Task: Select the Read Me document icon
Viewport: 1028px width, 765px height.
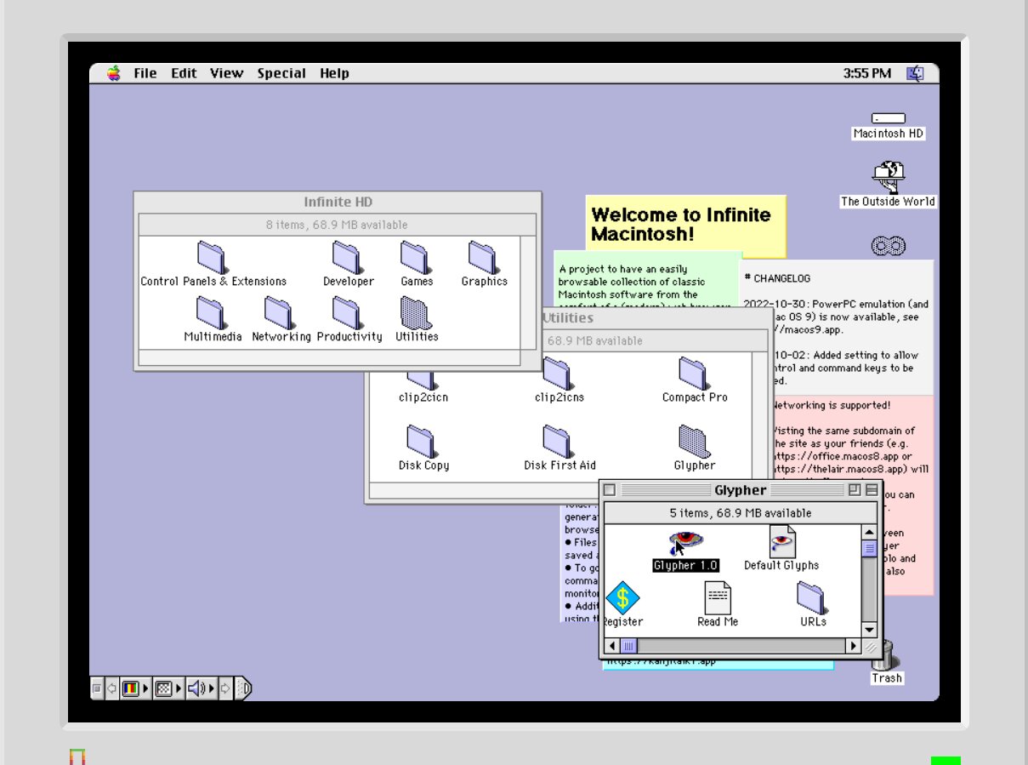Action: (717, 598)
